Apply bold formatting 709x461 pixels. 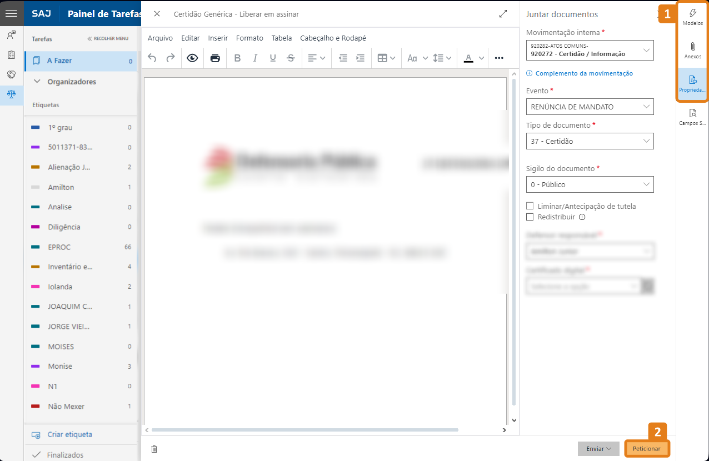coord(237,58)
